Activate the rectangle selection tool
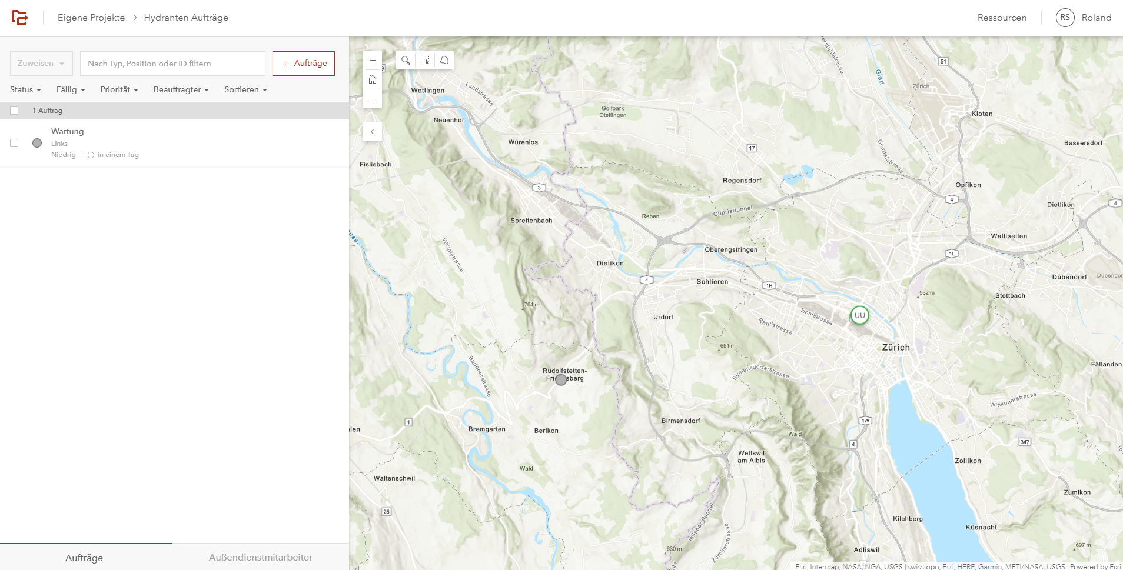Viewport: 1123px width, 570px height. [425, 59]
